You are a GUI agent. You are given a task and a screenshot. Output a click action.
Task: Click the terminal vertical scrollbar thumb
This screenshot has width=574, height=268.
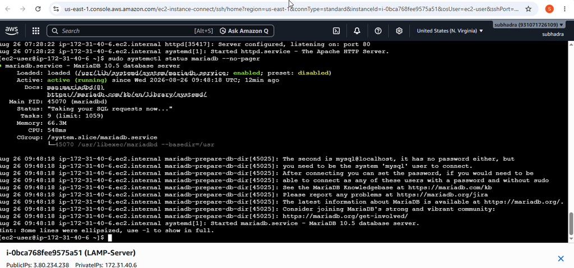tap(571, 223)
